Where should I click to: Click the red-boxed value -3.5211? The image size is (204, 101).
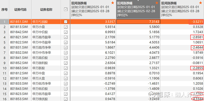coord(196,22)
